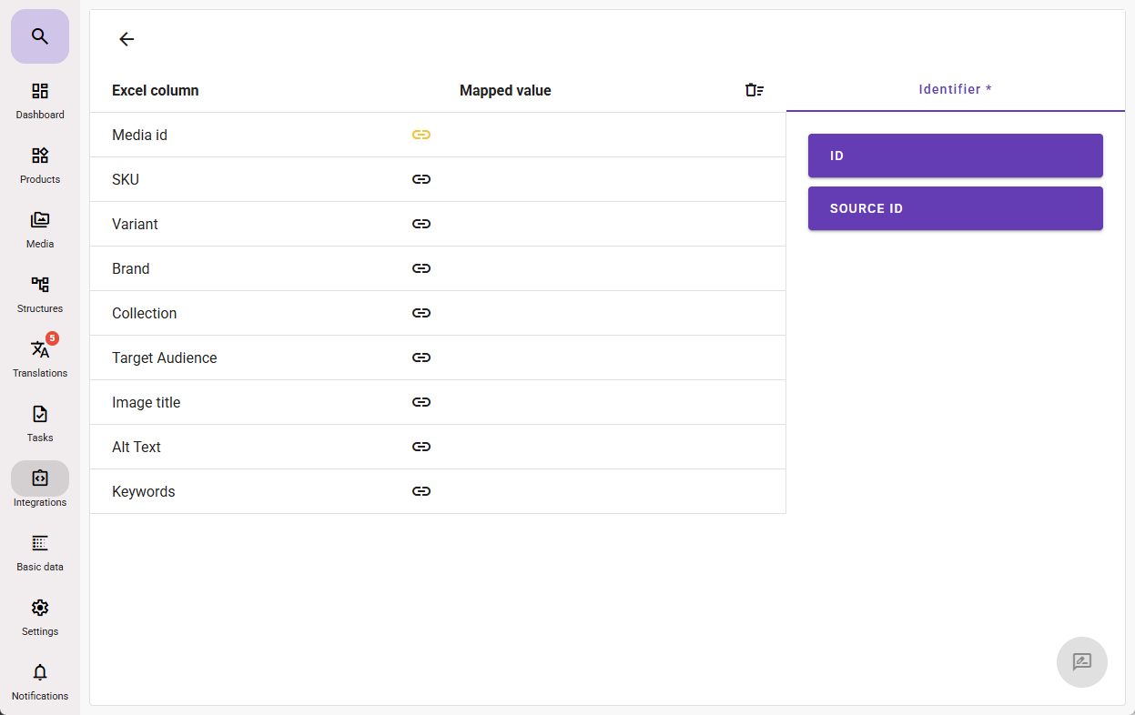This screenshot has height=715, width=1135.
Task: Open the feedback chat floating button
Action: click(1081, 661)
